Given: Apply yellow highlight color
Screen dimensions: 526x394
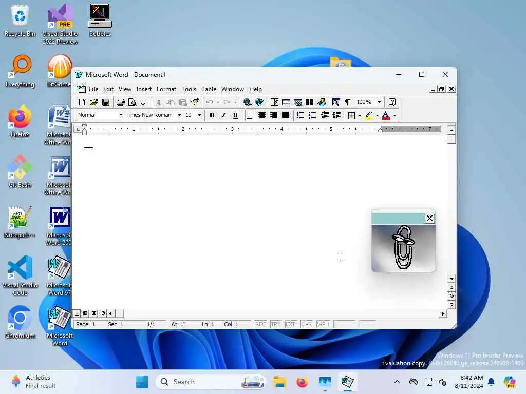Looking at the screenshot, I should (x=369, y=115).
